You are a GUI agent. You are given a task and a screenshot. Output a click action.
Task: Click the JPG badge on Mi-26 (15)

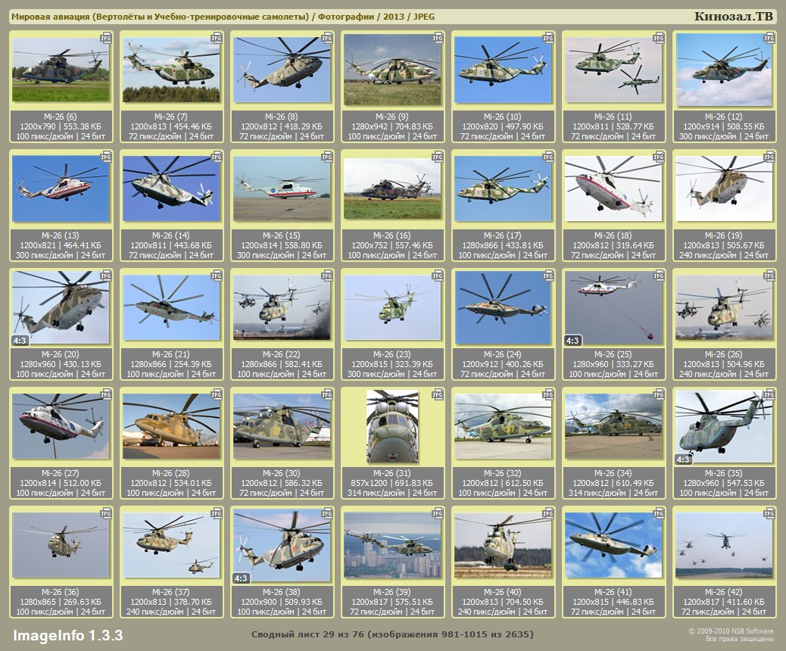pyautogui.click(x=327, y=157)
